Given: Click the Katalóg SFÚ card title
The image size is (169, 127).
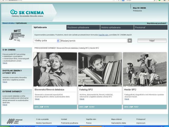Looking at the screenshot, I should (86, 90).
